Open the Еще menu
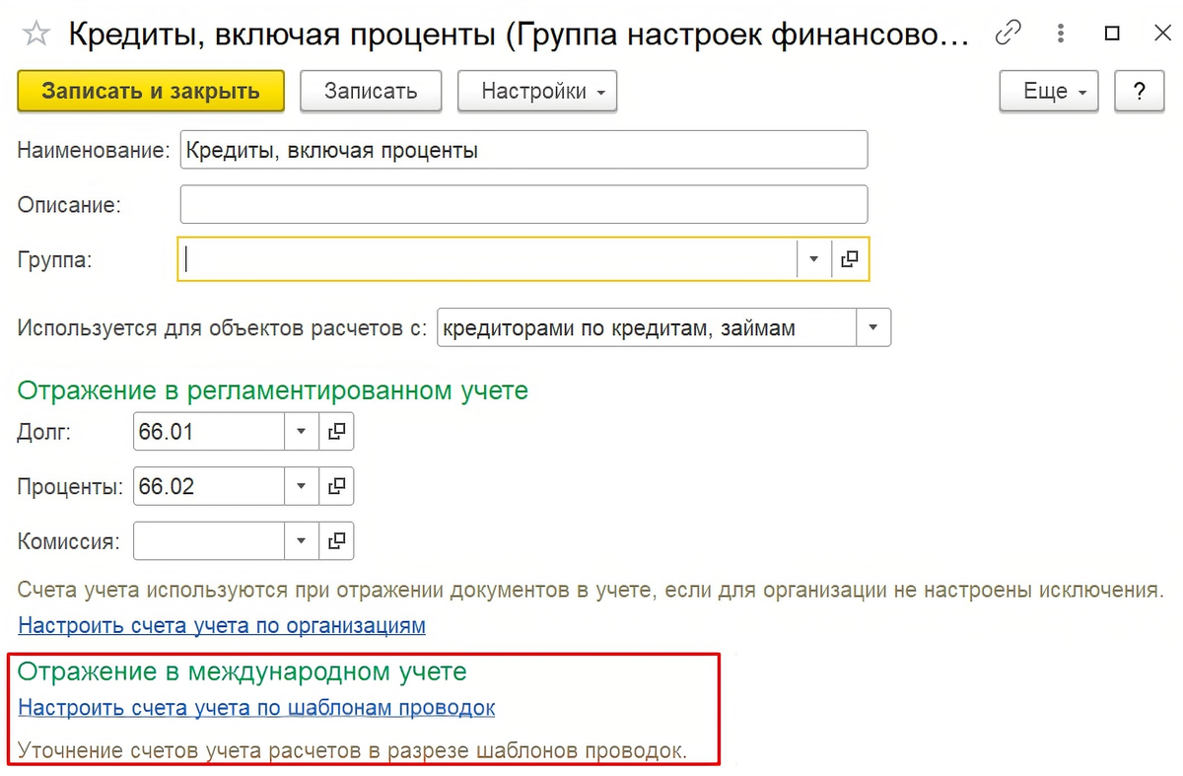 point(1048,91)
